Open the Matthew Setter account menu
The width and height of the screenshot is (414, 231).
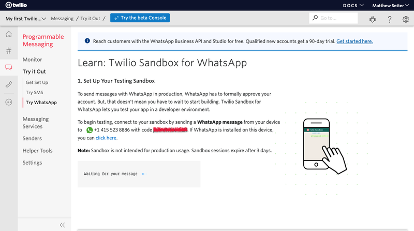391,5
